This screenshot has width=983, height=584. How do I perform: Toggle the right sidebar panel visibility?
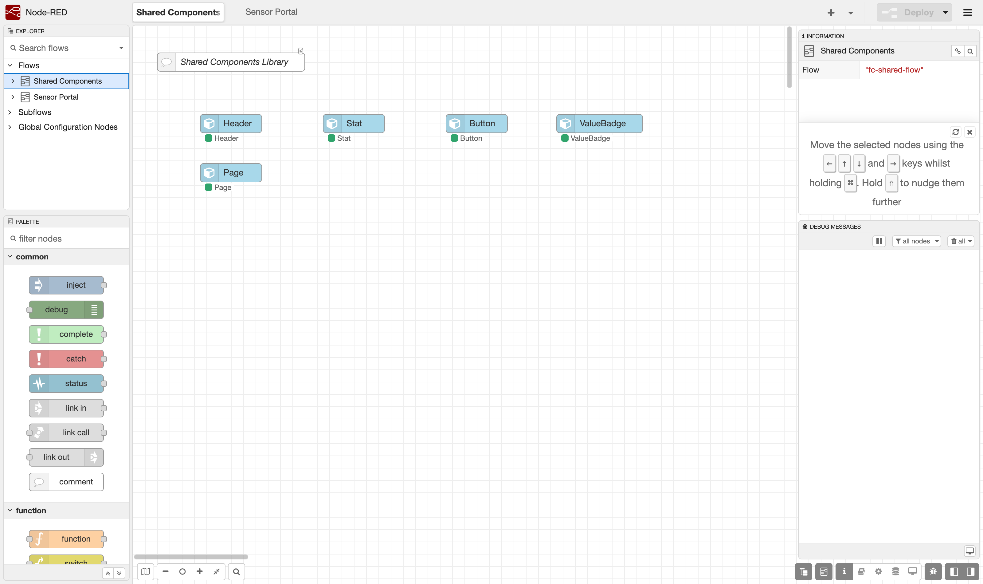click(x=970, y=571)
